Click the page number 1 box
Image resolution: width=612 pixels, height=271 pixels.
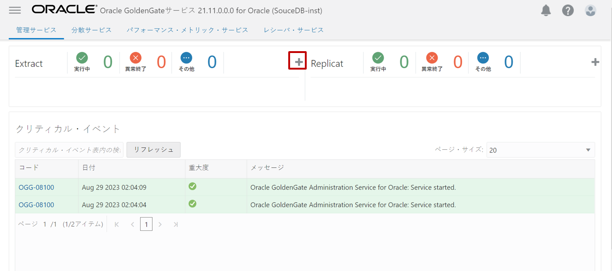[146, 224]
